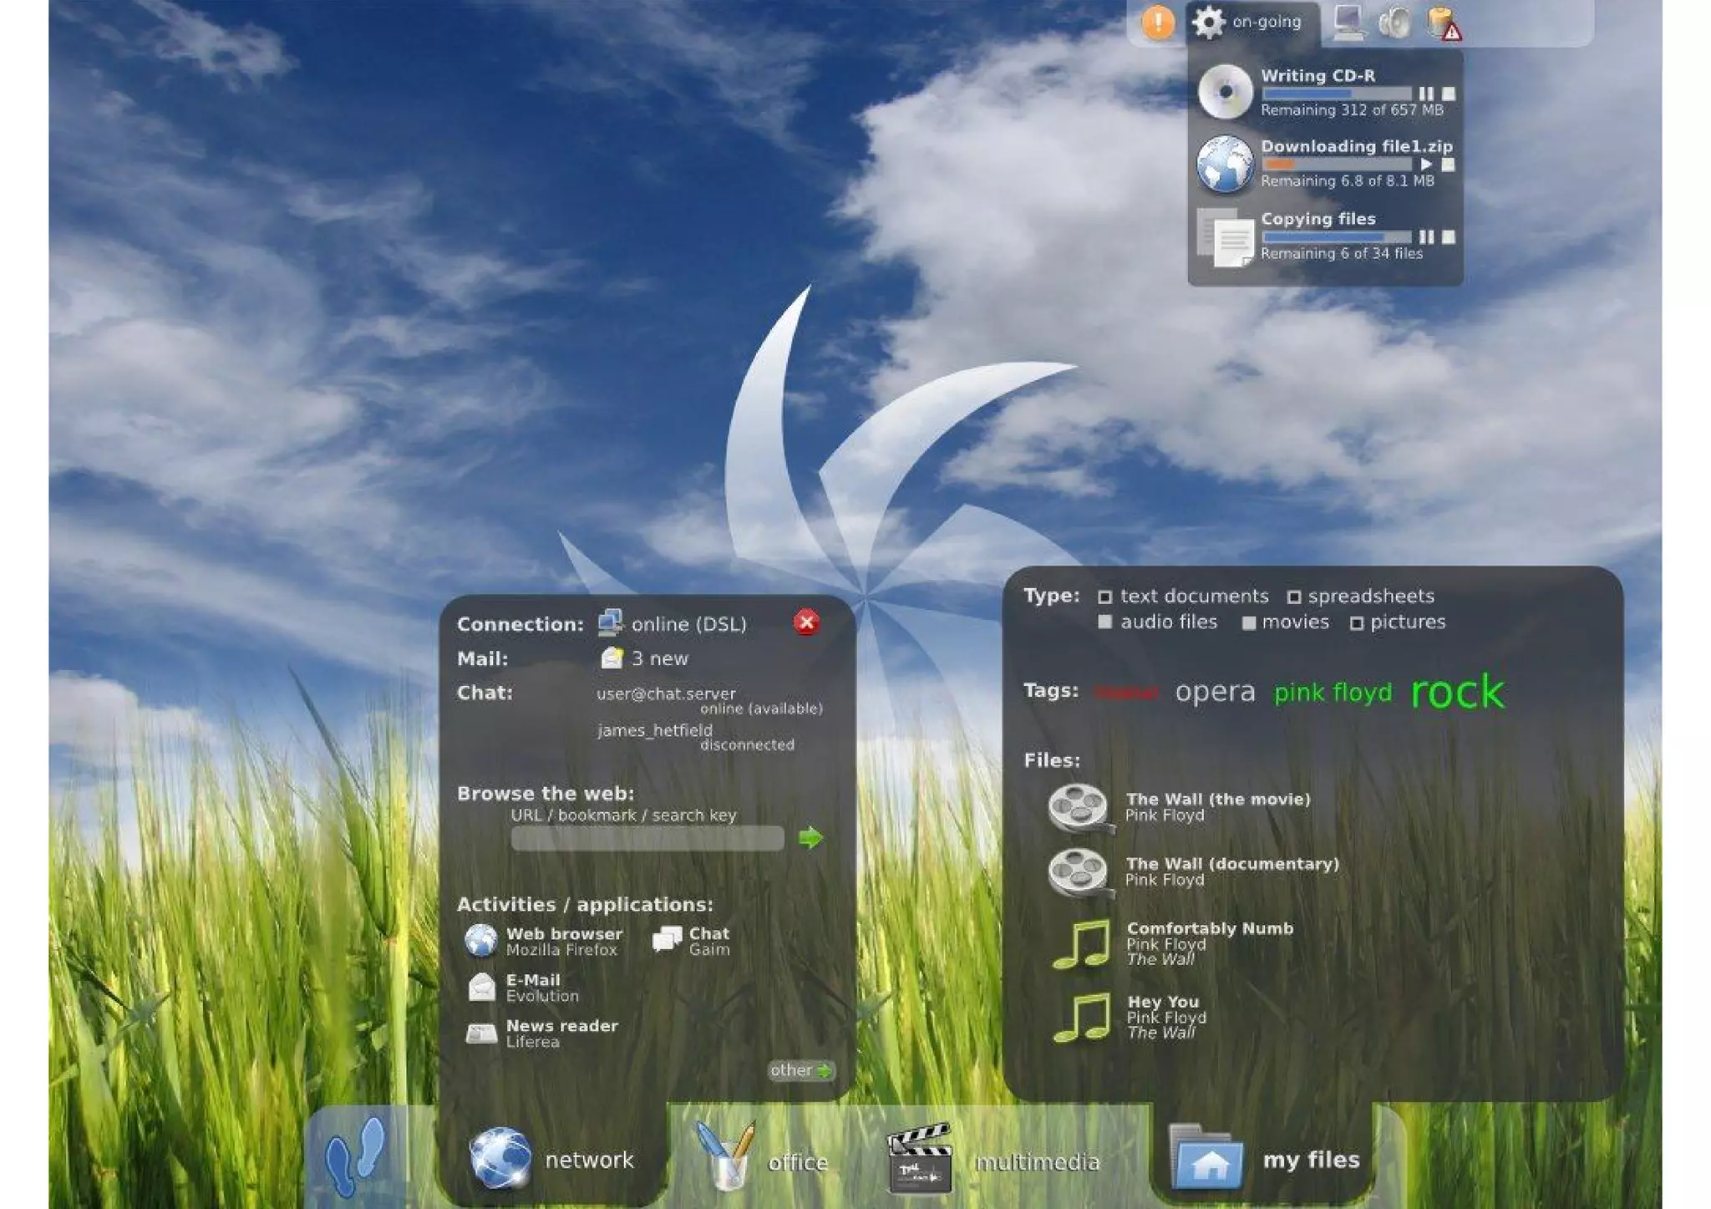Image resolution: width=1711 pixels, height=1209 pixels.
Task: Toggle the pictures type checkbox
Action: click(1356, 623)
